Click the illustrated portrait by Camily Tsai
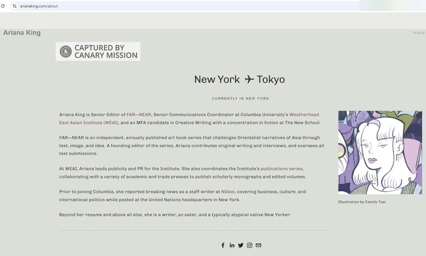The height and width of the screenshot is (256, 426). (x=380, y=152)
